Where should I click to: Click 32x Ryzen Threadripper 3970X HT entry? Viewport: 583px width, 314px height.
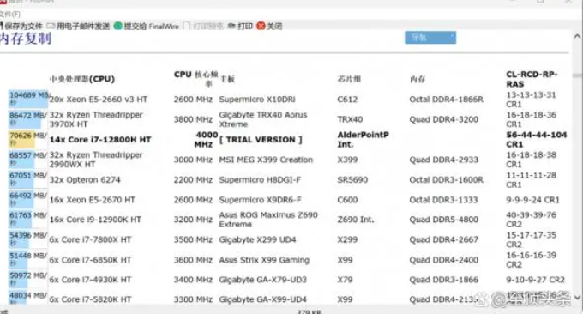(x=96, y=119)
